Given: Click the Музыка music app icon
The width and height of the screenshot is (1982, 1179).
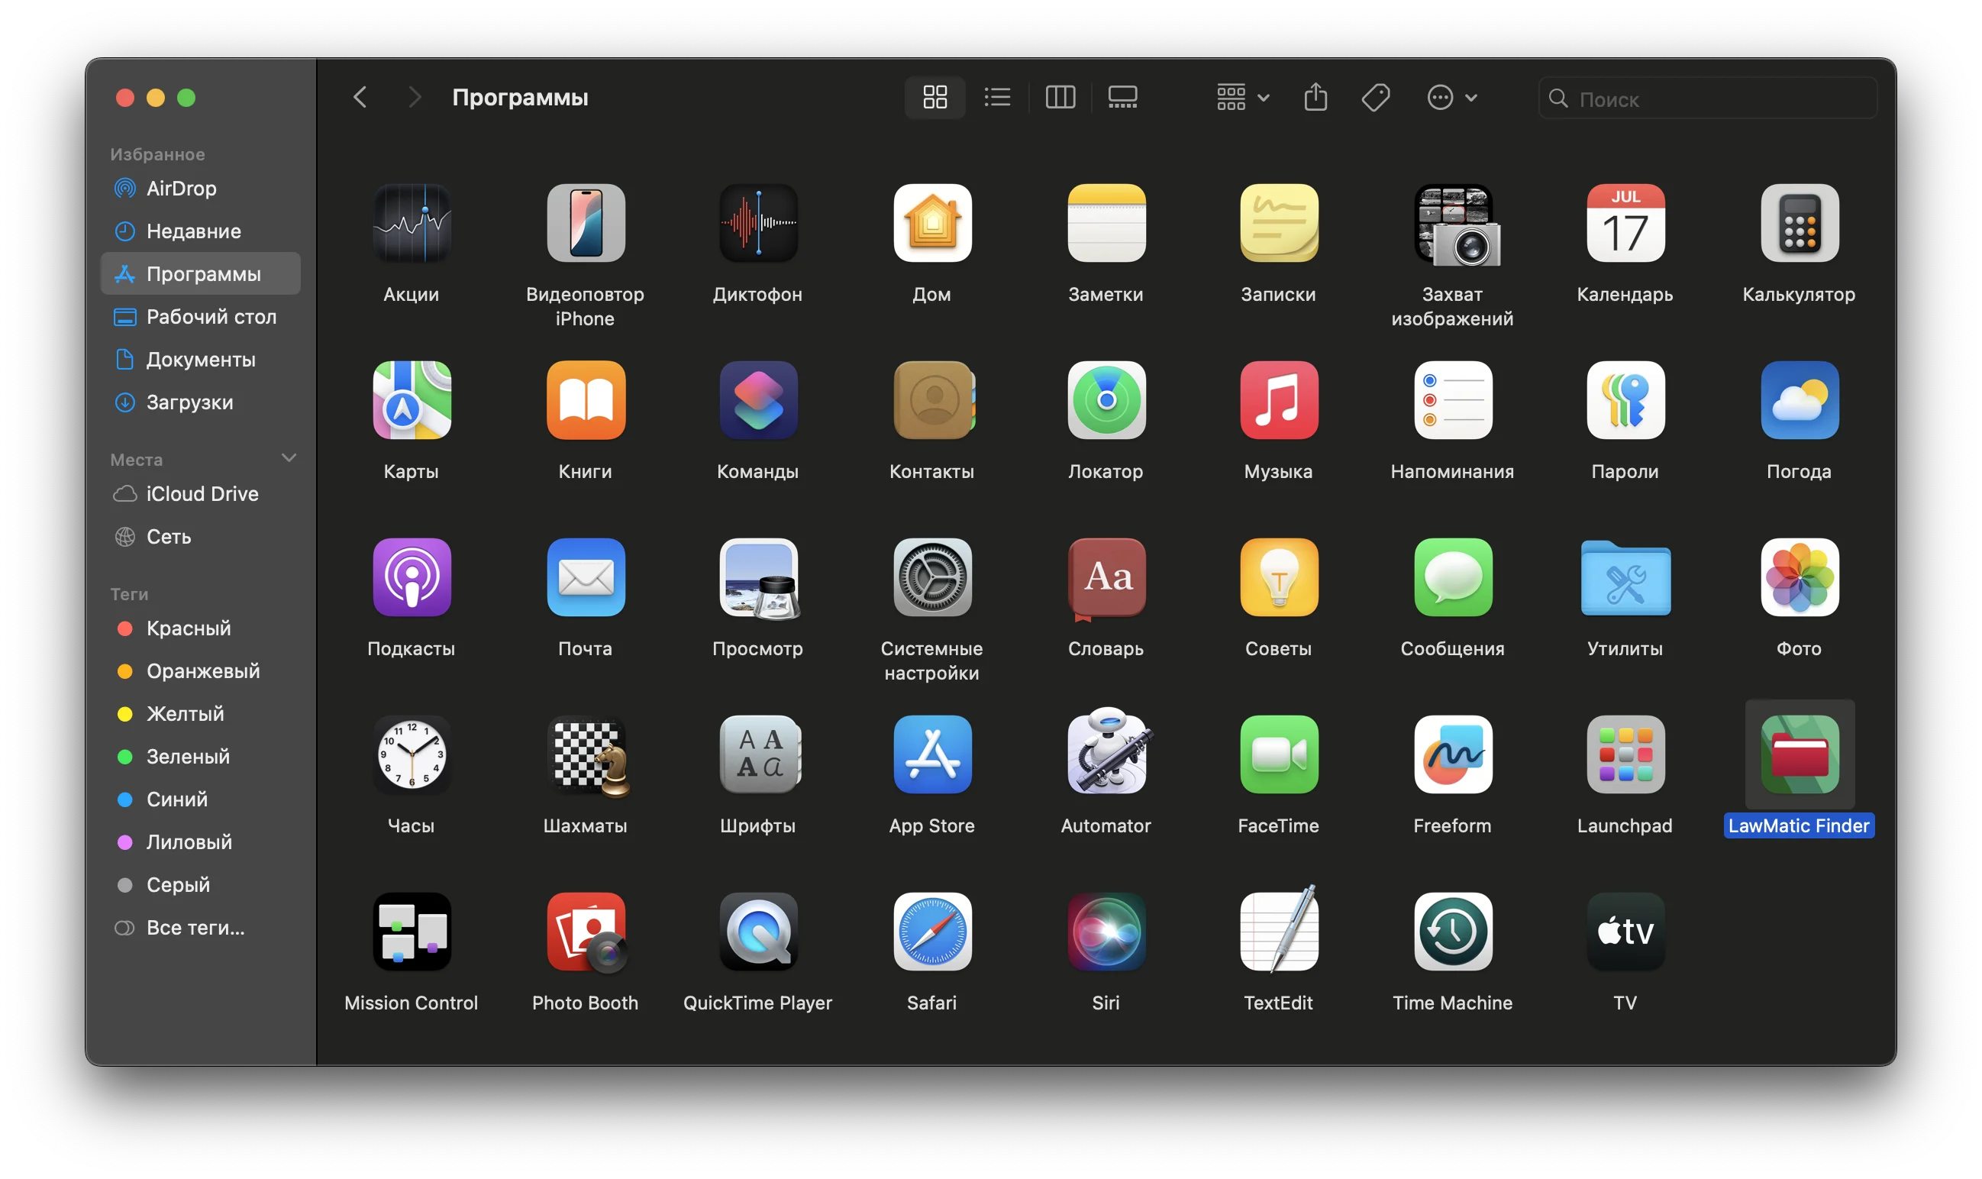Looking at the screenshot, I should (x=1279, y=400).
